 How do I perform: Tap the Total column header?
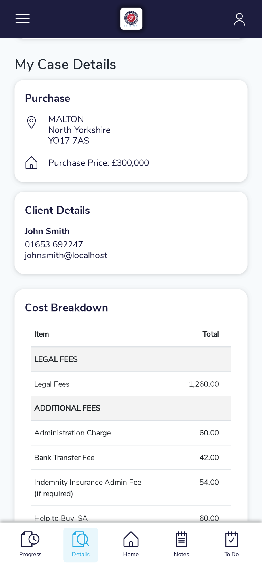(x=210, y=334)
